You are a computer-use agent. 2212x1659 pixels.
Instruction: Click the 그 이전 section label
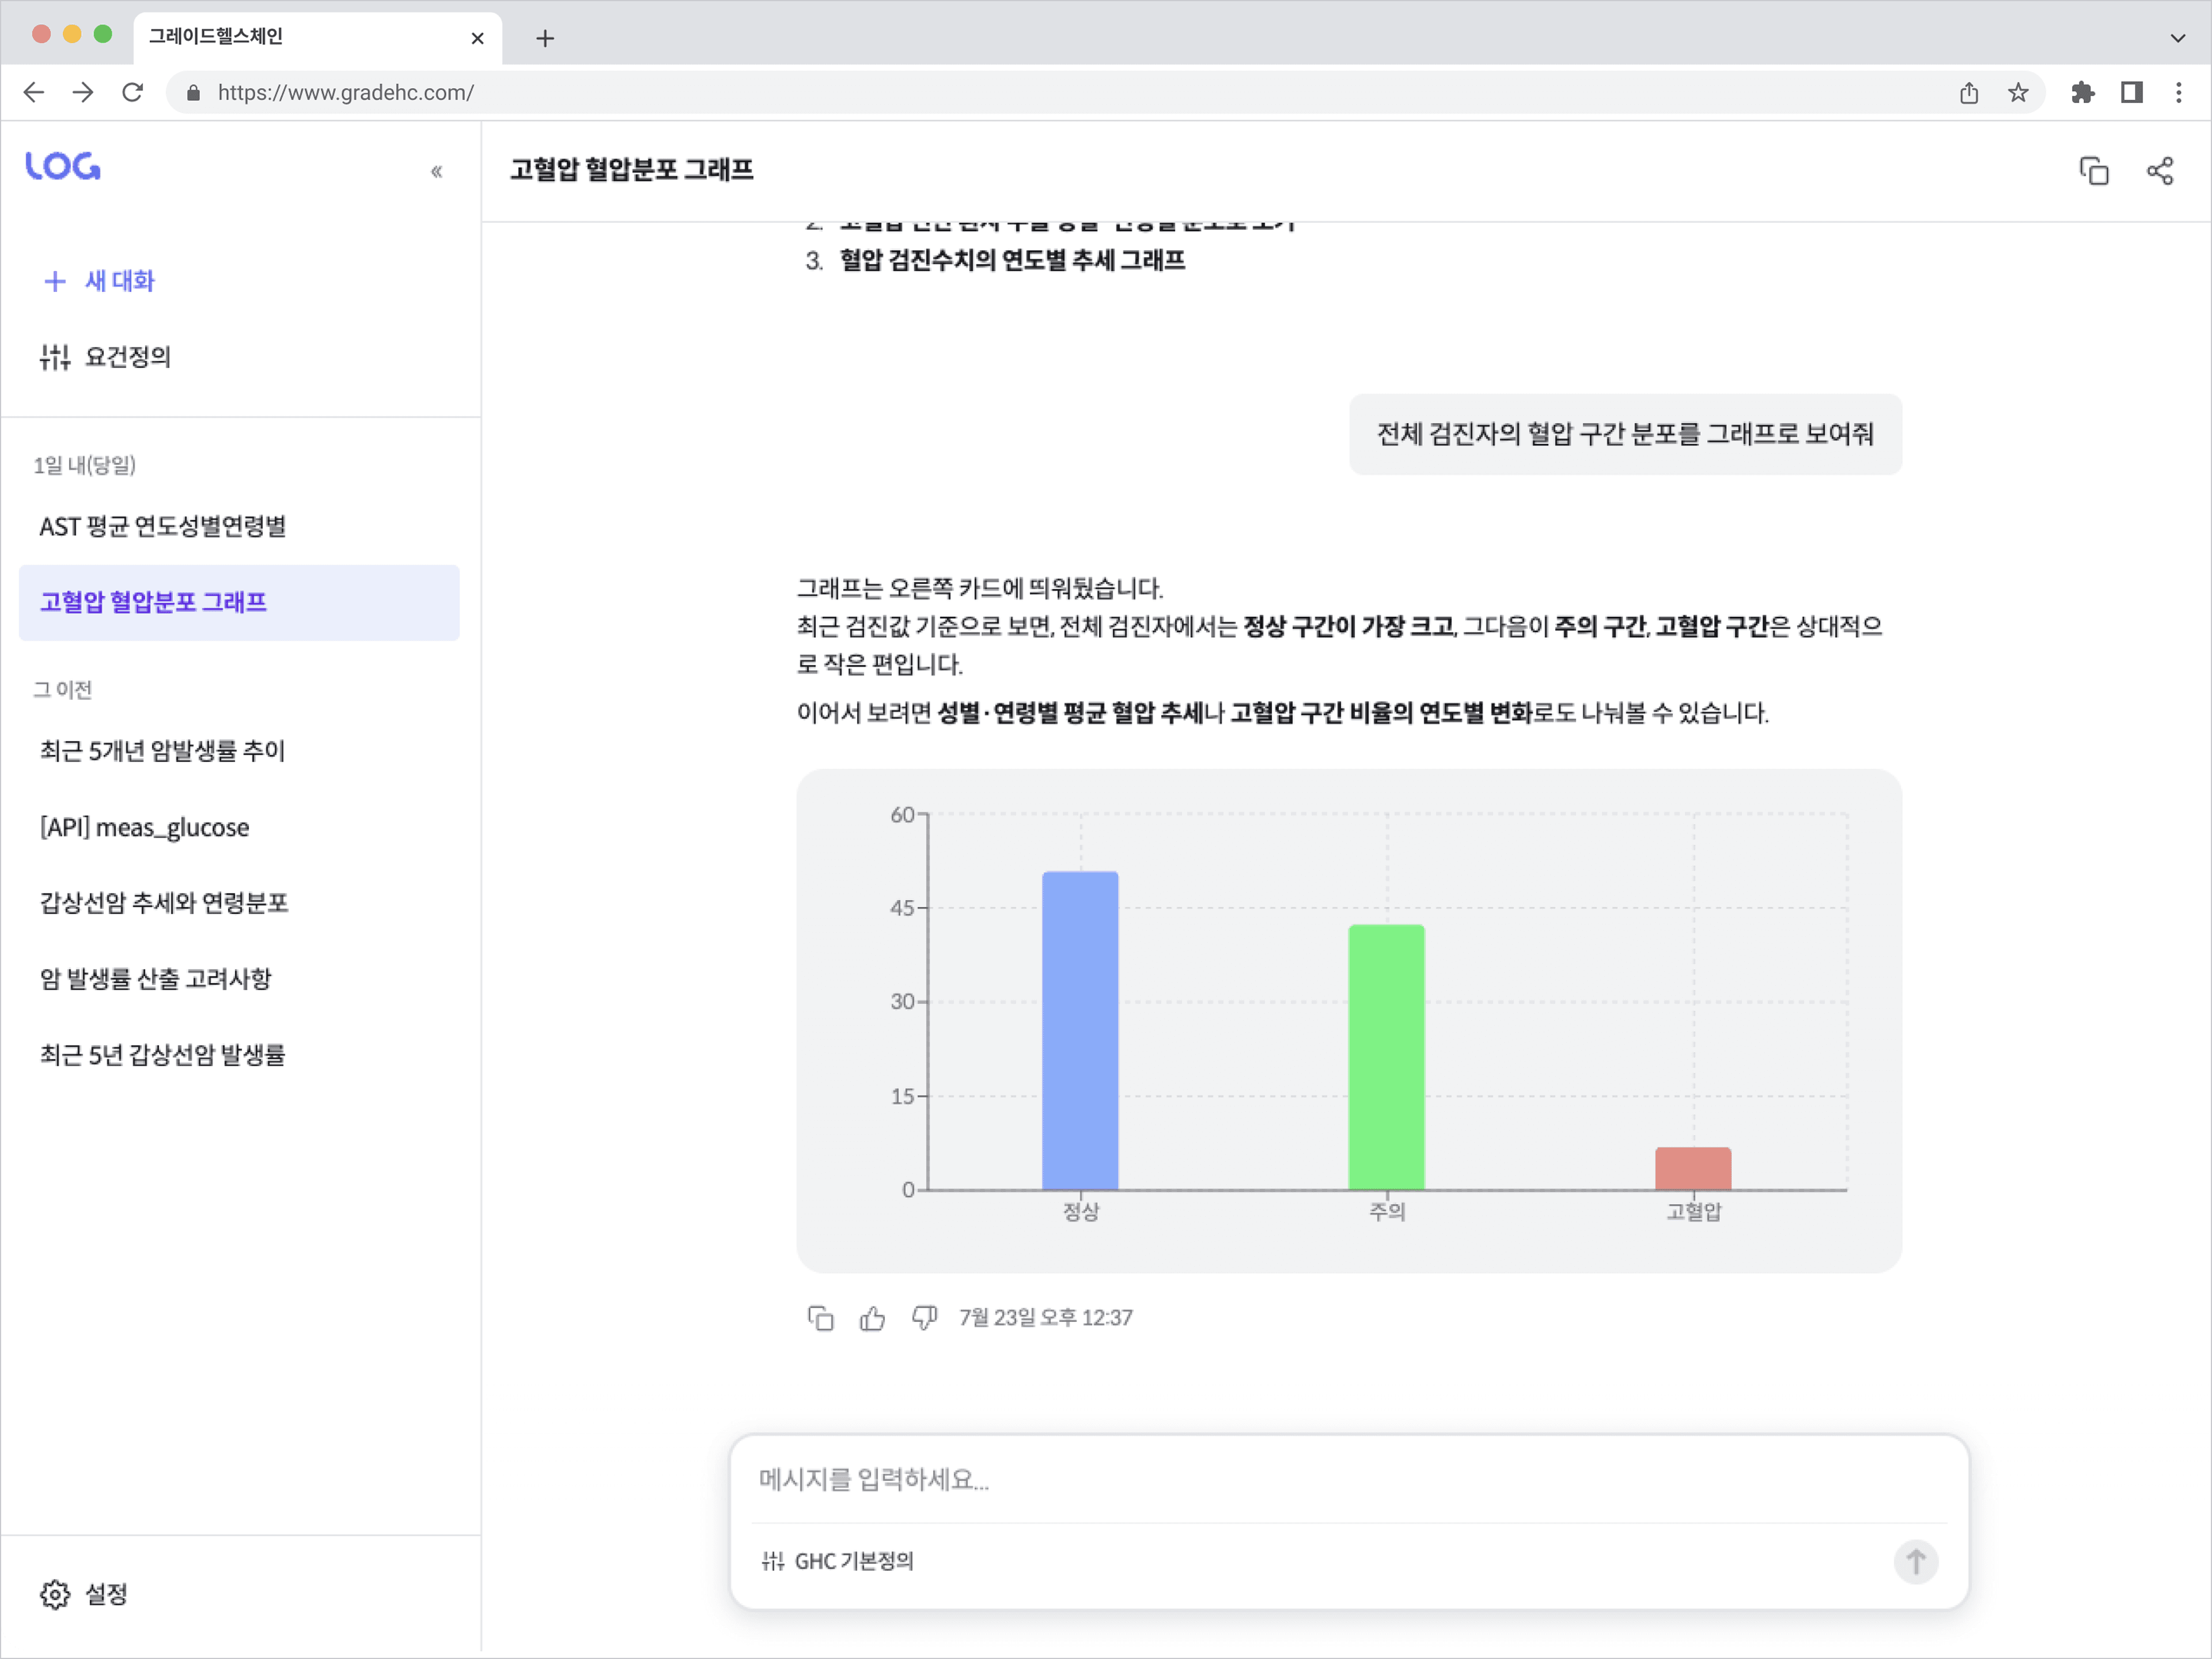tap(62, 689)
